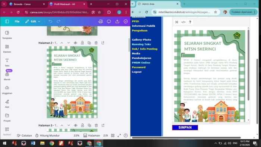Redo the action in Canva

(59, 22)
